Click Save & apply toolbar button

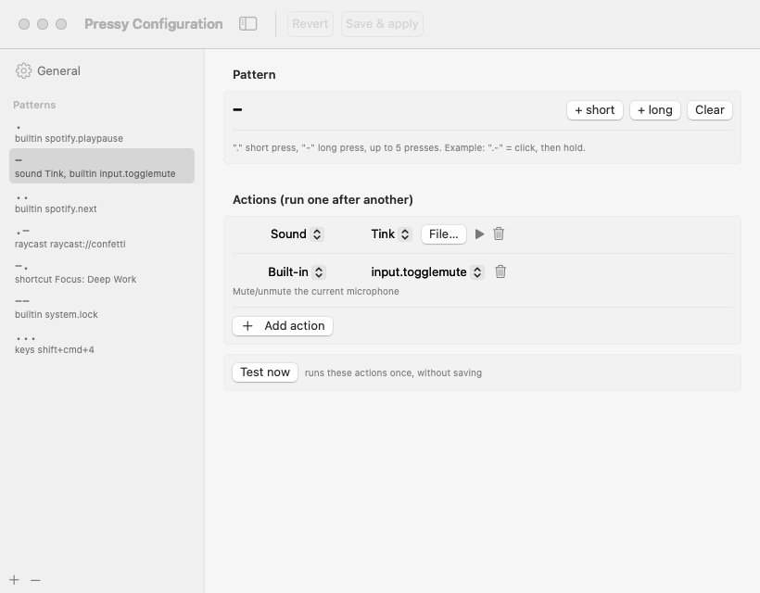point(382,24)
